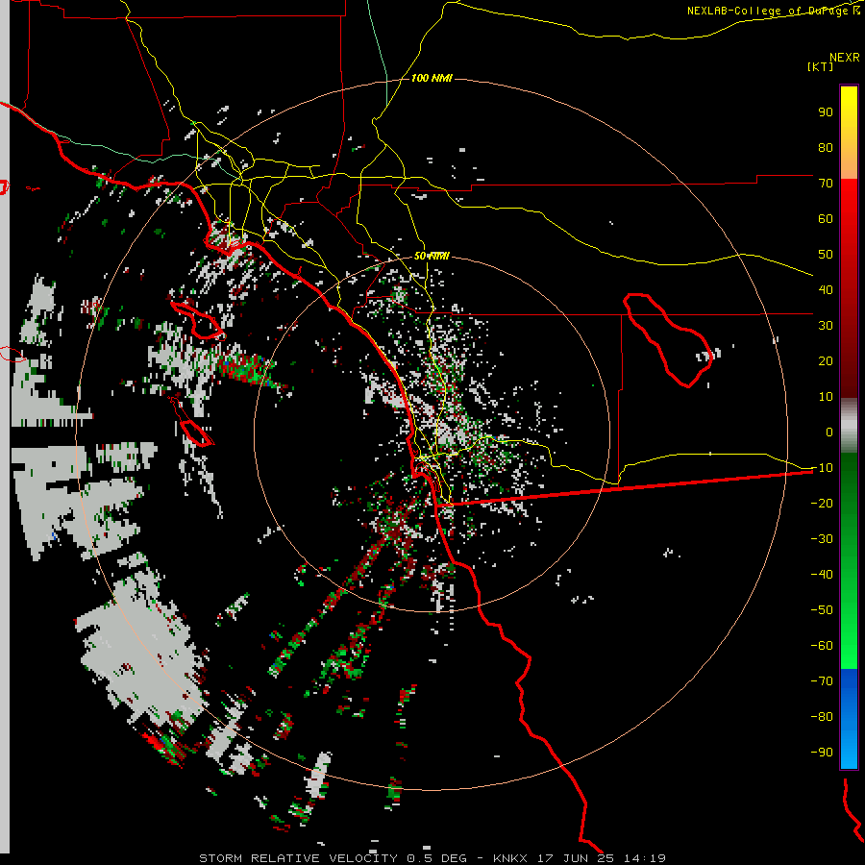Click the -70 value on velocity scale
This screenshot has width=865, height=865.
point(822,681)
